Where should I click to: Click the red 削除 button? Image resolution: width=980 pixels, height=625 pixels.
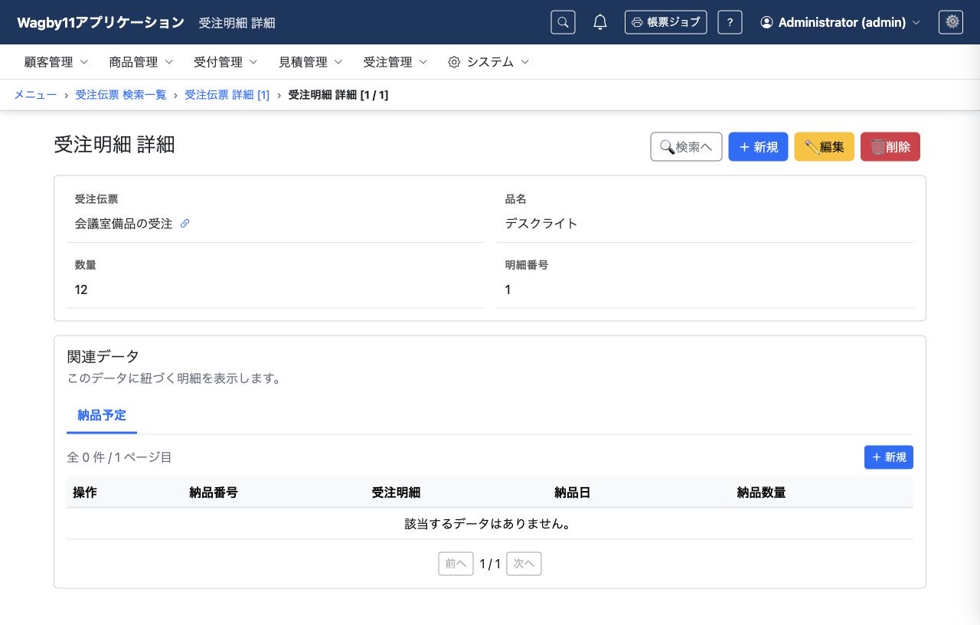(890, 147)
